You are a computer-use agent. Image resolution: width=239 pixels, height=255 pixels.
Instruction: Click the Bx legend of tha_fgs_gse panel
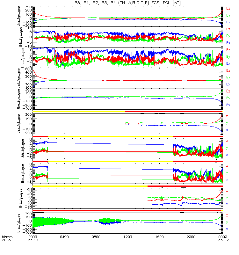tap(228, 22)
